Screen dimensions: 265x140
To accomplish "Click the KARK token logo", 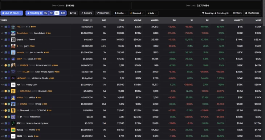I will [13, 136].
